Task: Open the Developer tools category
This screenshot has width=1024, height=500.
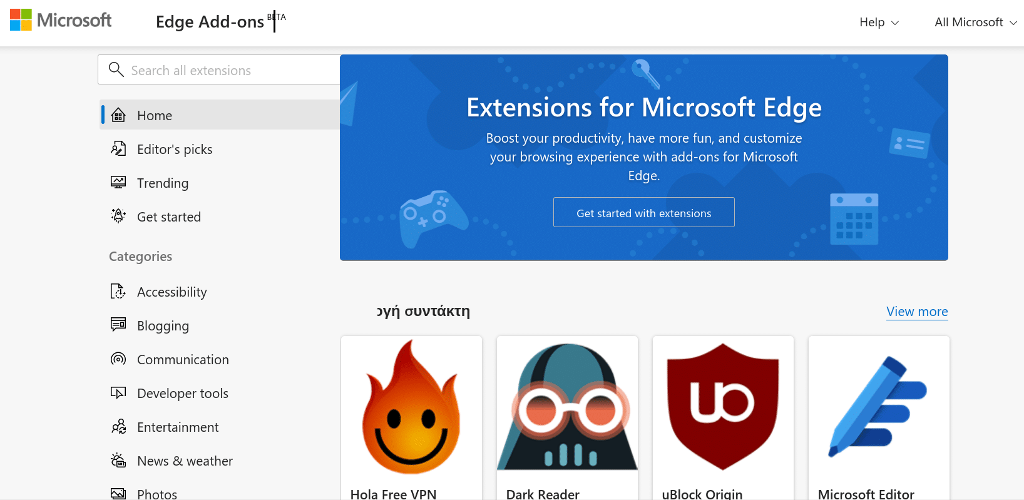Action: tap(220, 393)
